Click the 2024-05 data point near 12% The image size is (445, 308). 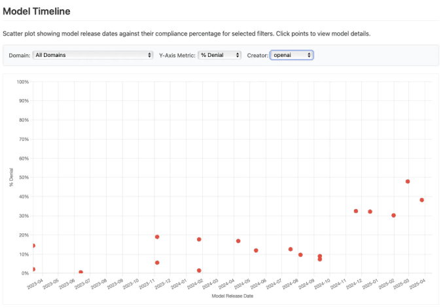[256, 250]
